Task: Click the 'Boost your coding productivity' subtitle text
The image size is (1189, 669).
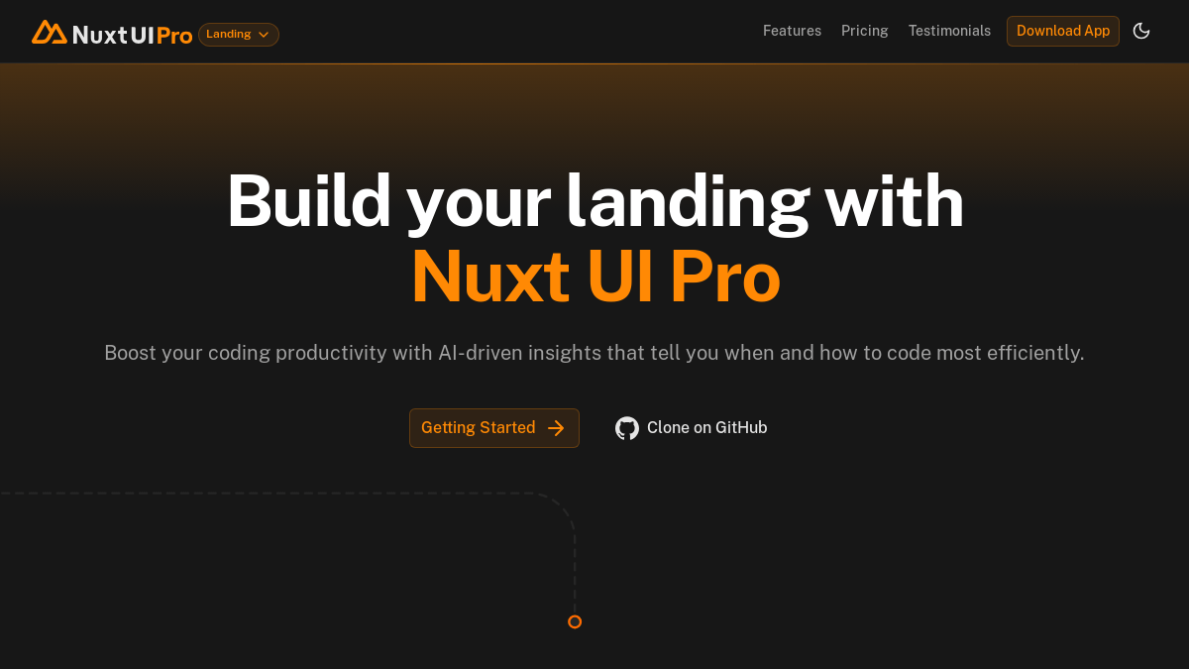Action: click(594, 353)
